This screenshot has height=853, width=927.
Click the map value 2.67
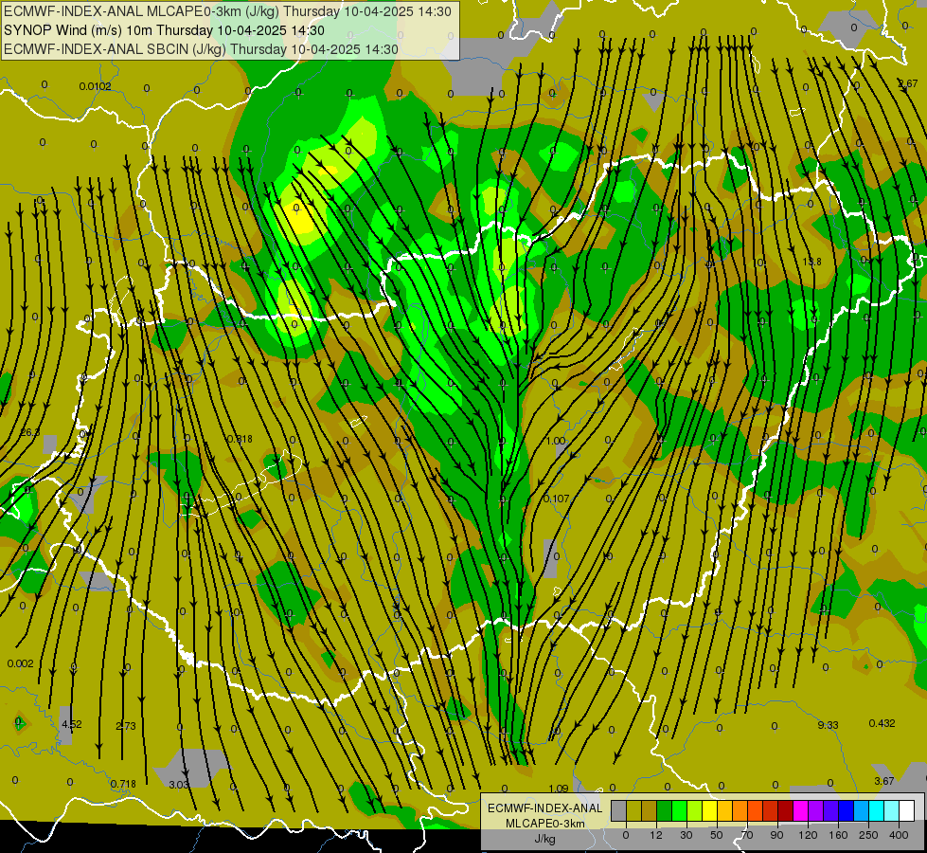click(908, 83)
